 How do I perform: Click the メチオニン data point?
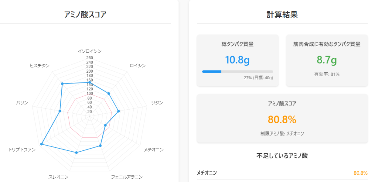[x=106, y=125]
